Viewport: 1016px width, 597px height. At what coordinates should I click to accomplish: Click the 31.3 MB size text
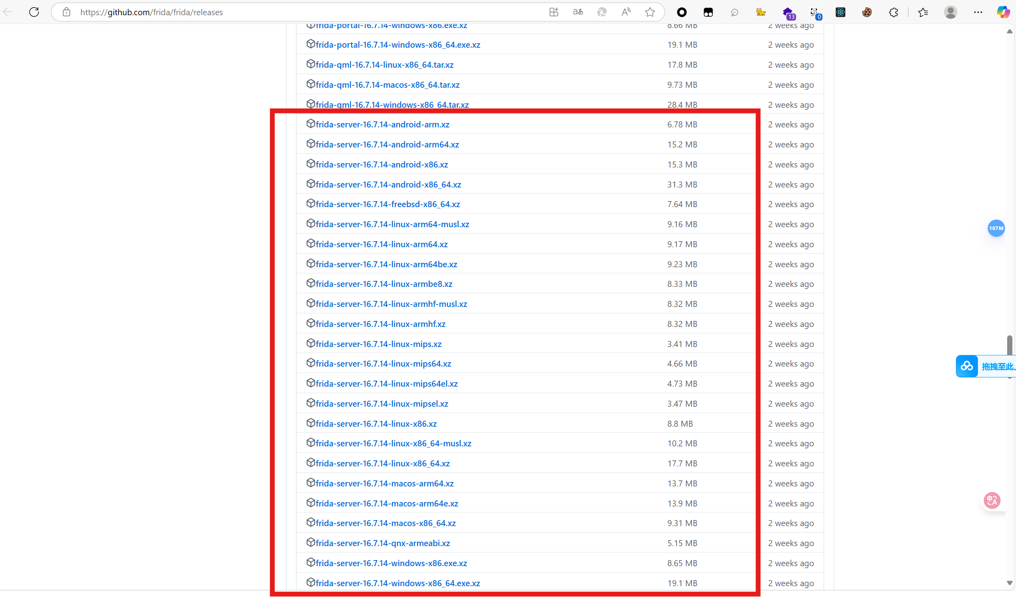(x=682, y=184)
